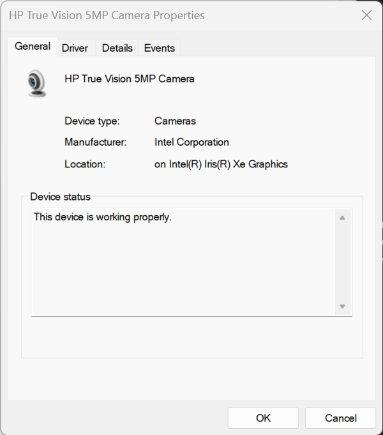Confirm with the OK button

click(263, 418)
